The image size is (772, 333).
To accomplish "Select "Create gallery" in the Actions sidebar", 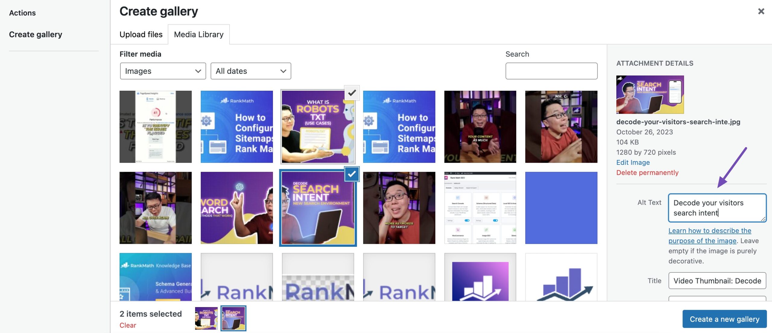I will 36,34.
